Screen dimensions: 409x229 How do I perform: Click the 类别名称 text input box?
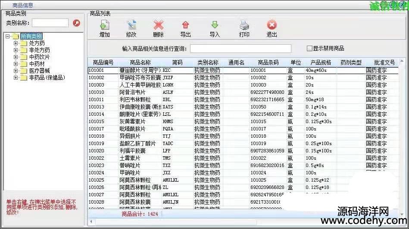click(50, 23)
